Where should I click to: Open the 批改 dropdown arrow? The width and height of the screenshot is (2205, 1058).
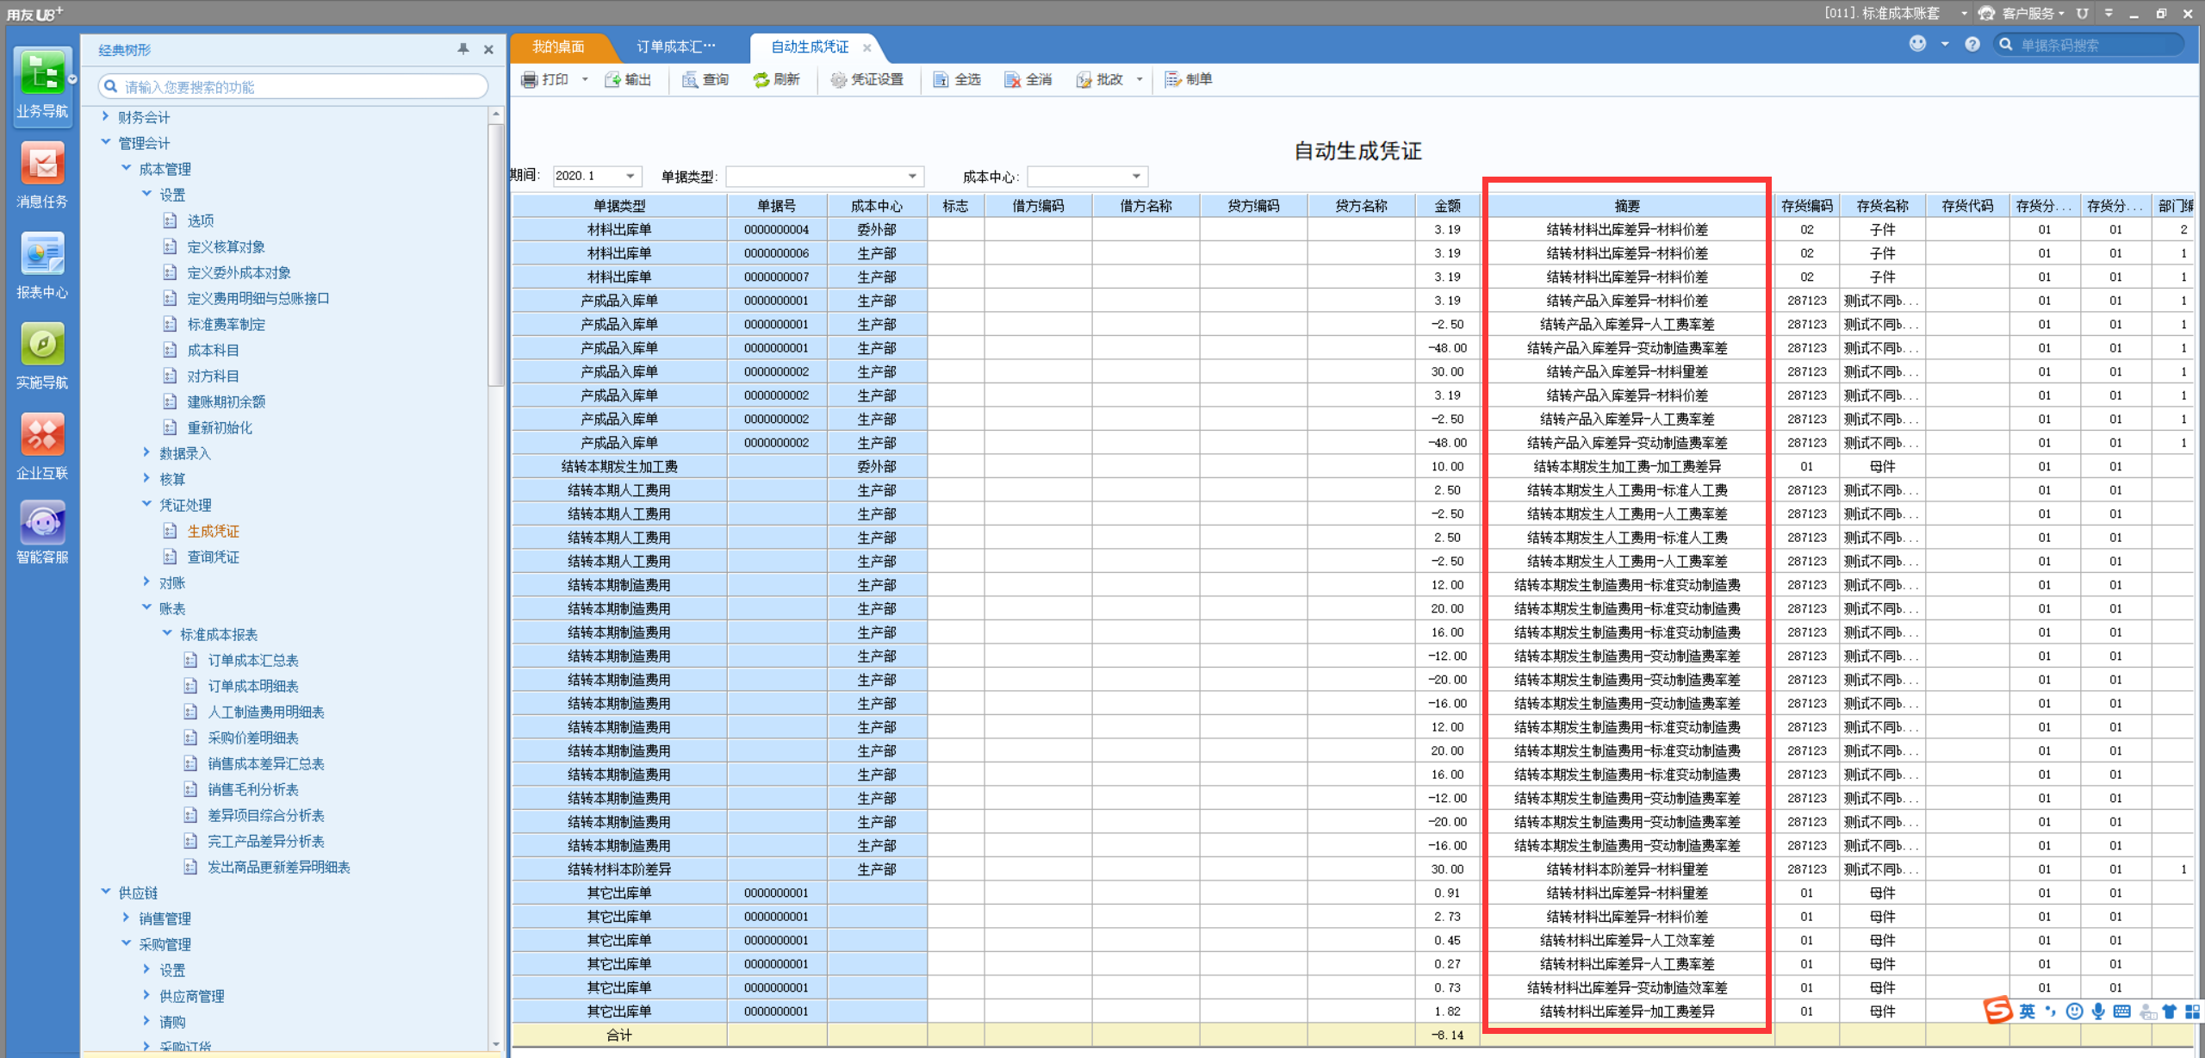click(x=1139, y=80)
